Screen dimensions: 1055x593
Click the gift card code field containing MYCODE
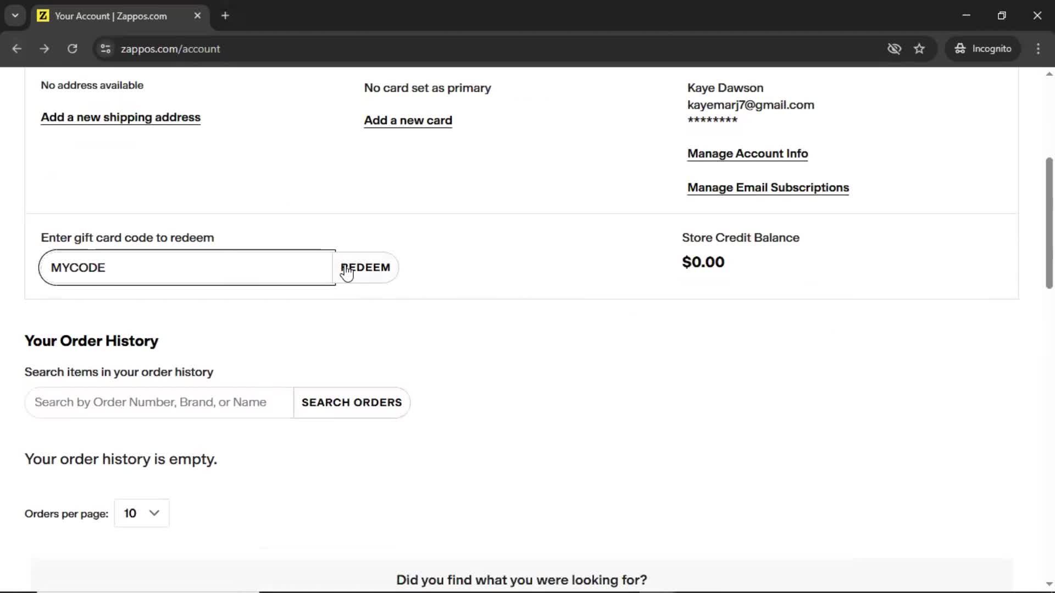(x=187, y=267)
